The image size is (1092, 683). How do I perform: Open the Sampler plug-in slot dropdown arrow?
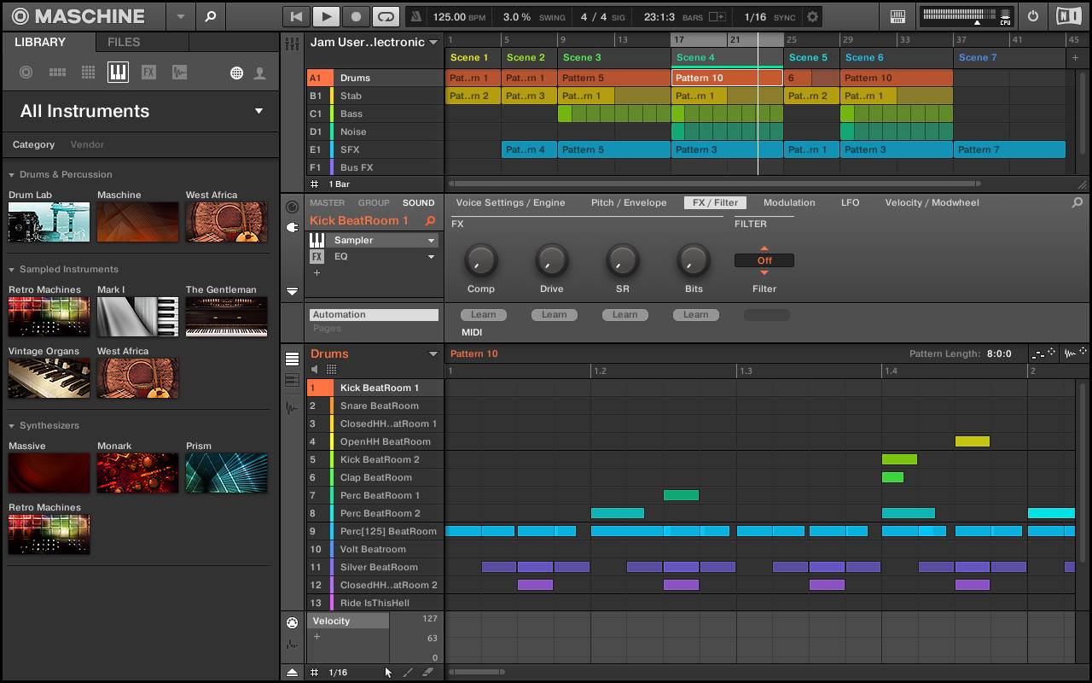tap(431, 241)
